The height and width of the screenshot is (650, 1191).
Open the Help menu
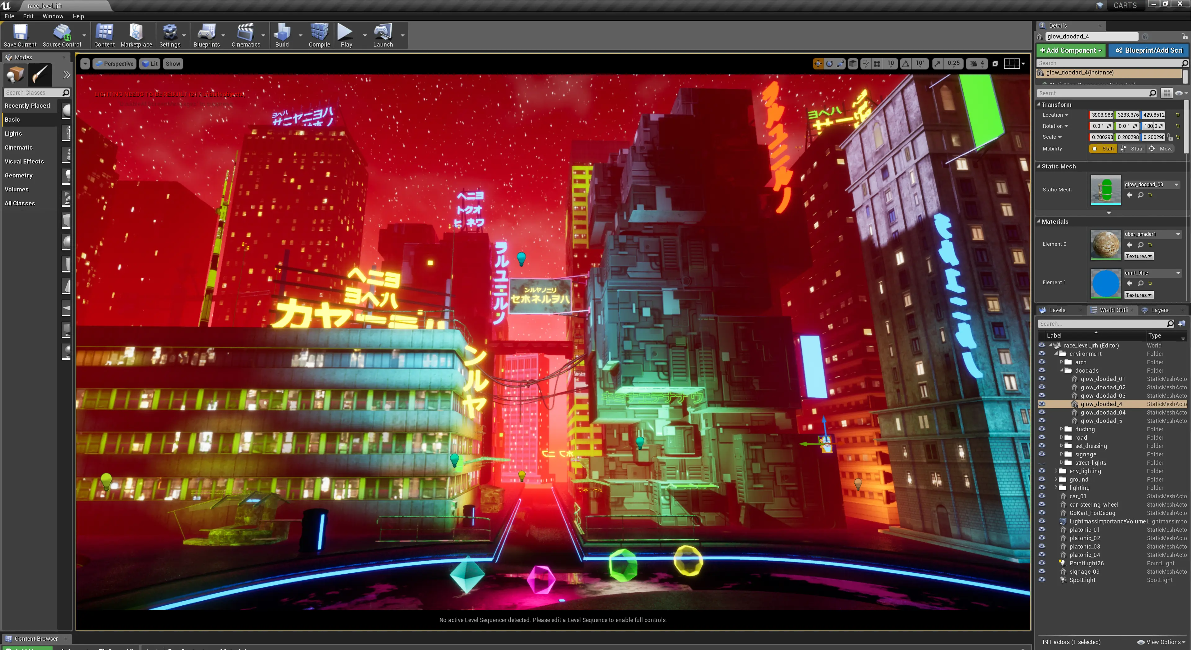[78, 16]
